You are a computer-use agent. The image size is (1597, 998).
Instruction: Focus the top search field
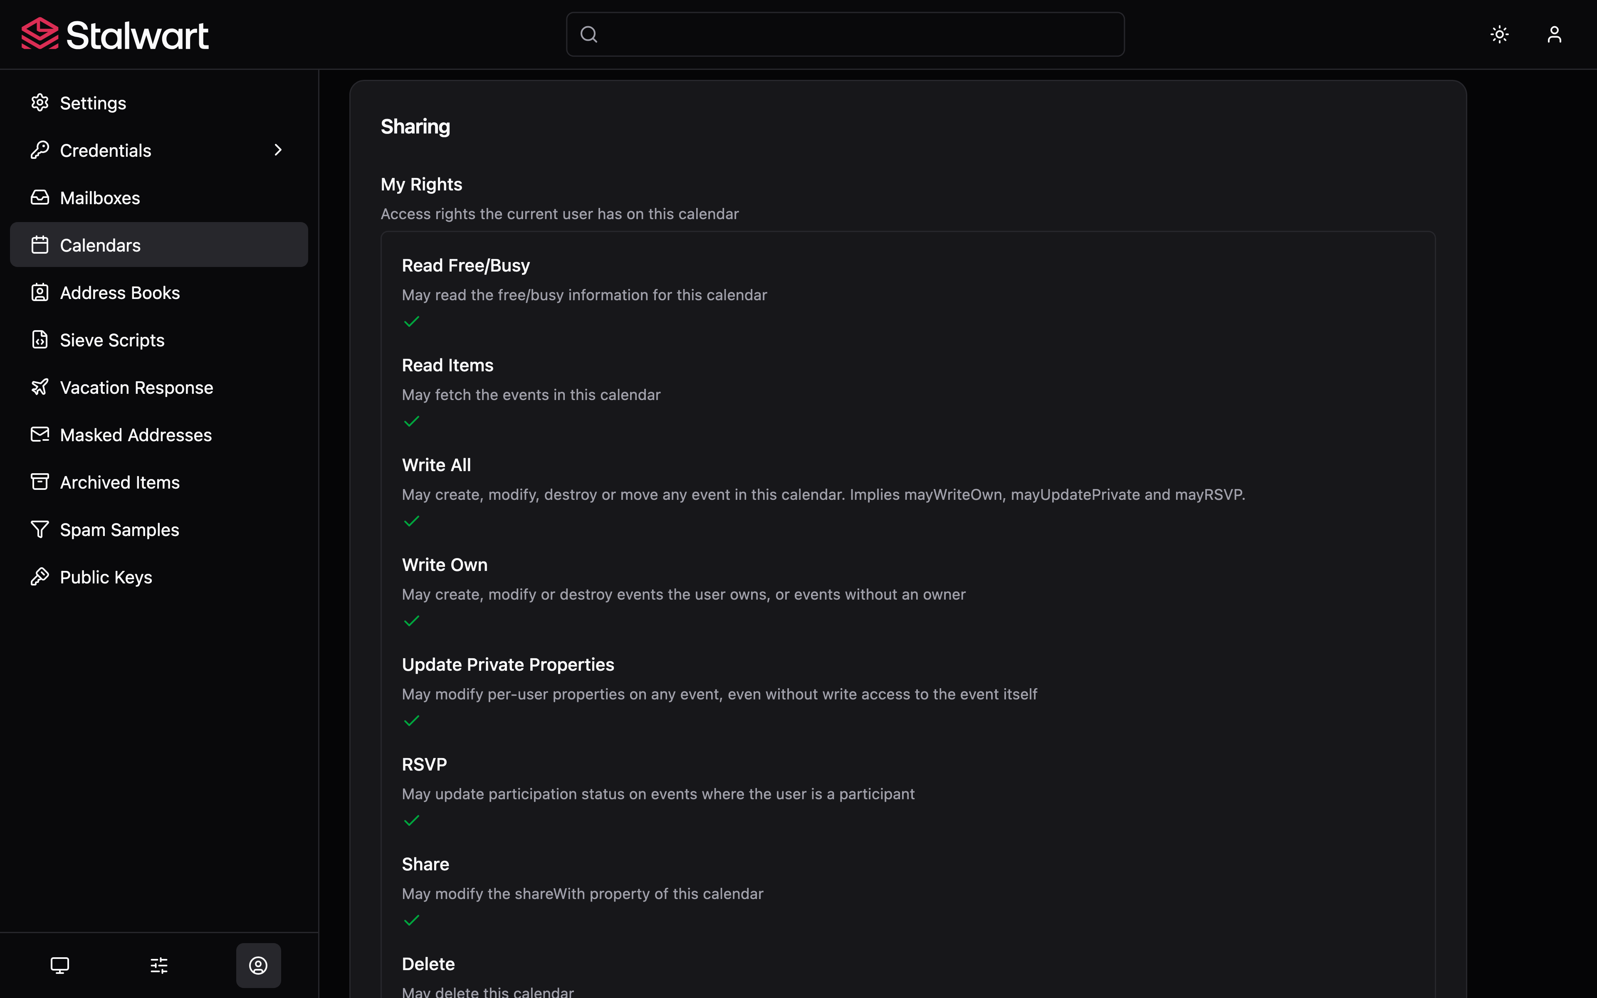[845, 35]
